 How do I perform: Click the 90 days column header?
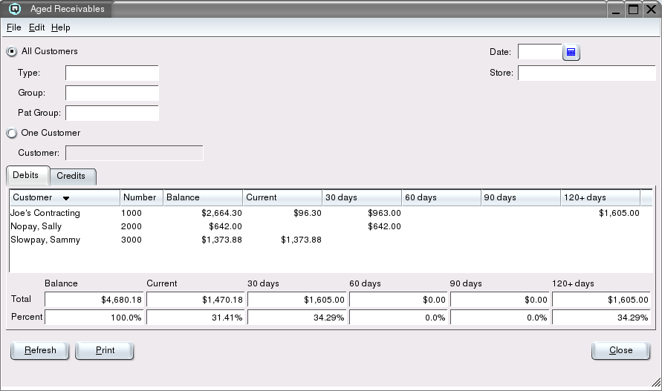pos(521,197)
